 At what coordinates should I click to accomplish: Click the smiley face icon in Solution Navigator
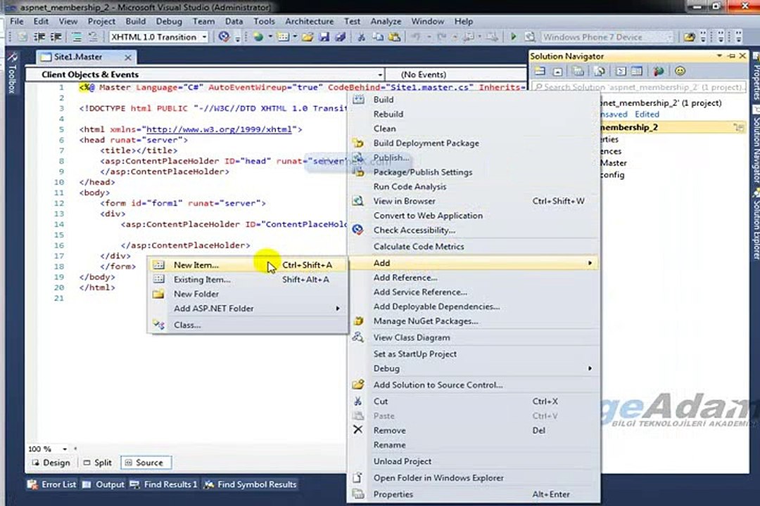pyautogui.click(x=680, y=71)
